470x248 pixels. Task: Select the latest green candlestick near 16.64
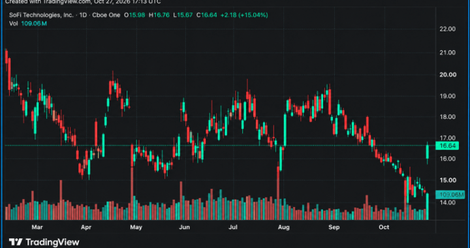point(428,152)
